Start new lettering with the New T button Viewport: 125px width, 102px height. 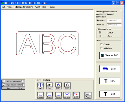(x=109, y=81)
